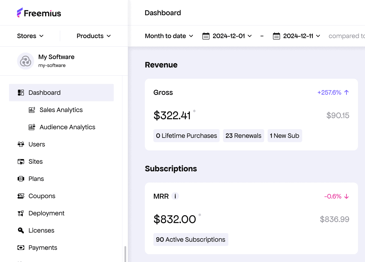Click the Users sidebar icon

[x=21, y=144]
